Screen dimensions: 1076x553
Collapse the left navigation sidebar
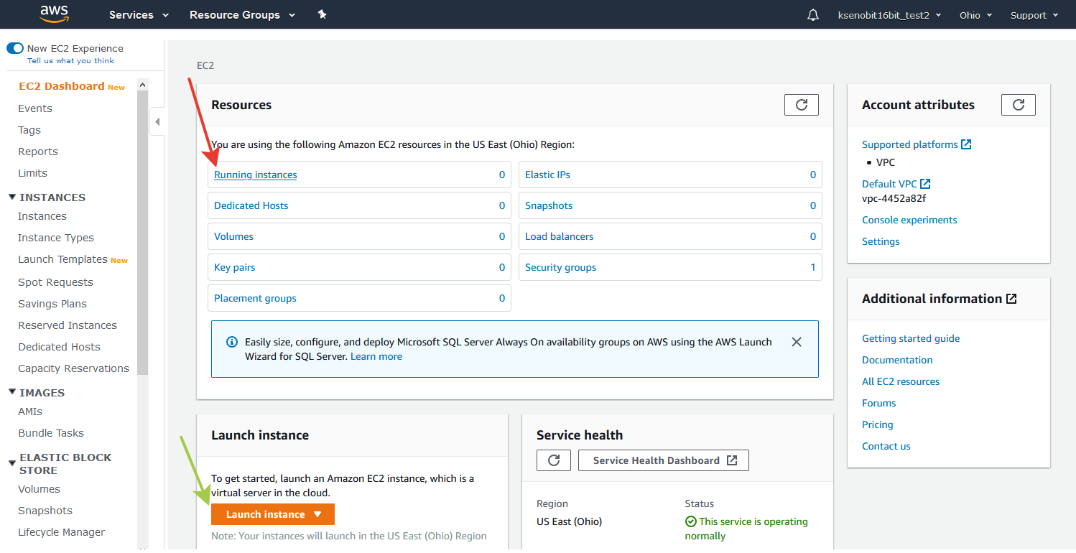pos(157,121)
